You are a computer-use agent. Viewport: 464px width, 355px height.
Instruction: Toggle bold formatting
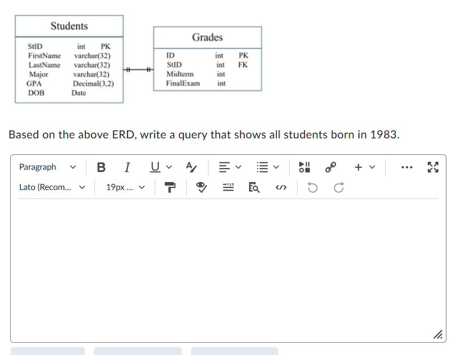[x=101, y=167]
